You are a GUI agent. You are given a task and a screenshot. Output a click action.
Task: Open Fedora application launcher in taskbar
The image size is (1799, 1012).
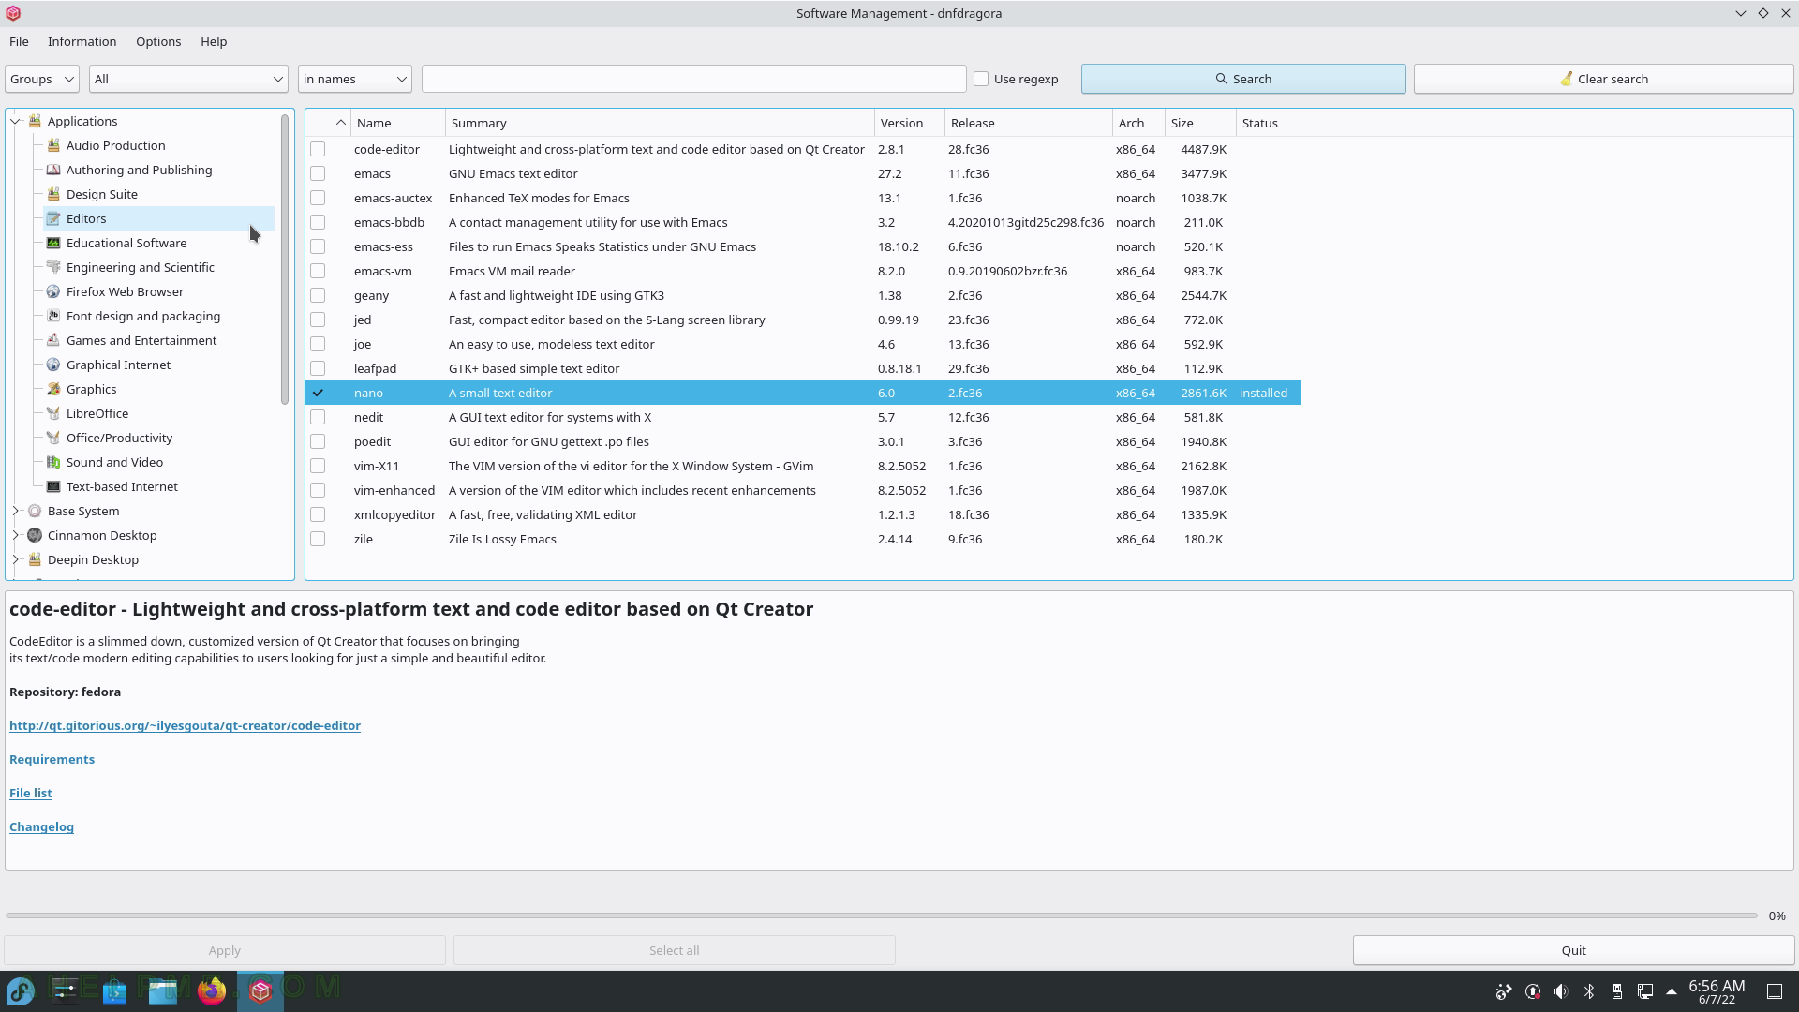[x=21, y=990]
